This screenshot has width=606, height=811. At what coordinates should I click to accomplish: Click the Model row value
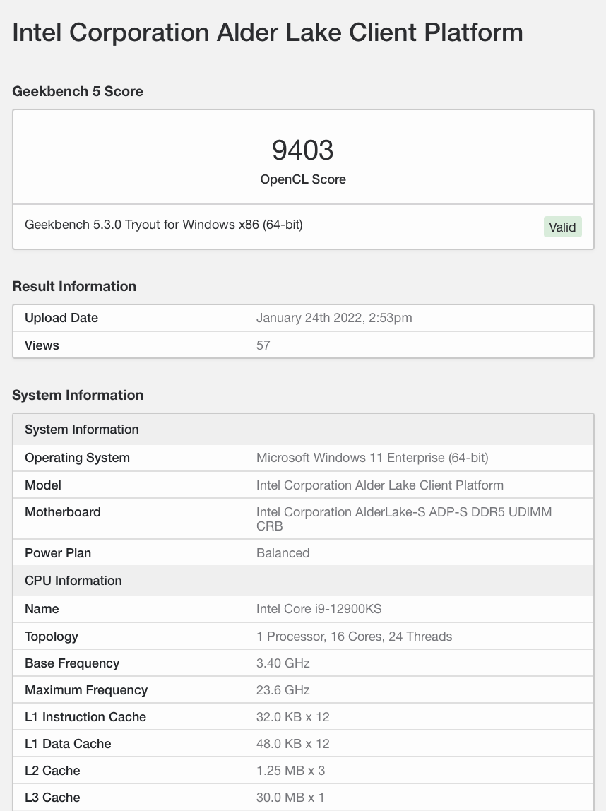point(380,485)
